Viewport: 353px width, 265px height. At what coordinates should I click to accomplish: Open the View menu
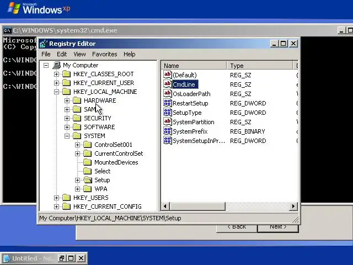pyautogui.click(x=79, y=54)
